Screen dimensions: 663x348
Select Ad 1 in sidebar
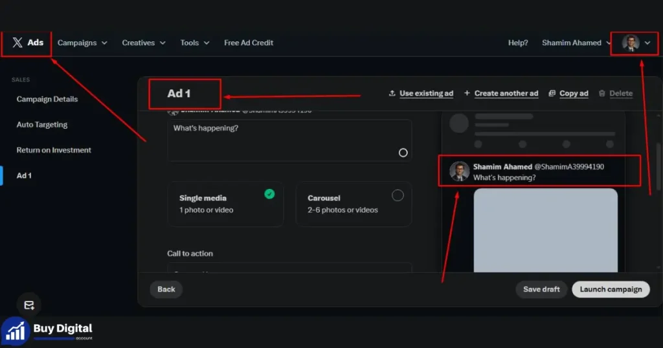point(24,175)
